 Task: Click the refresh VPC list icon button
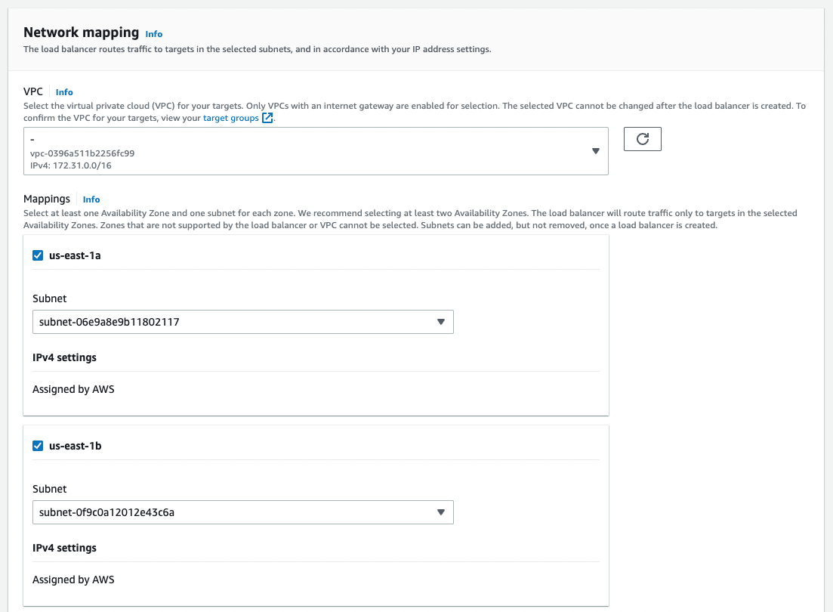[x=642, y=139]
